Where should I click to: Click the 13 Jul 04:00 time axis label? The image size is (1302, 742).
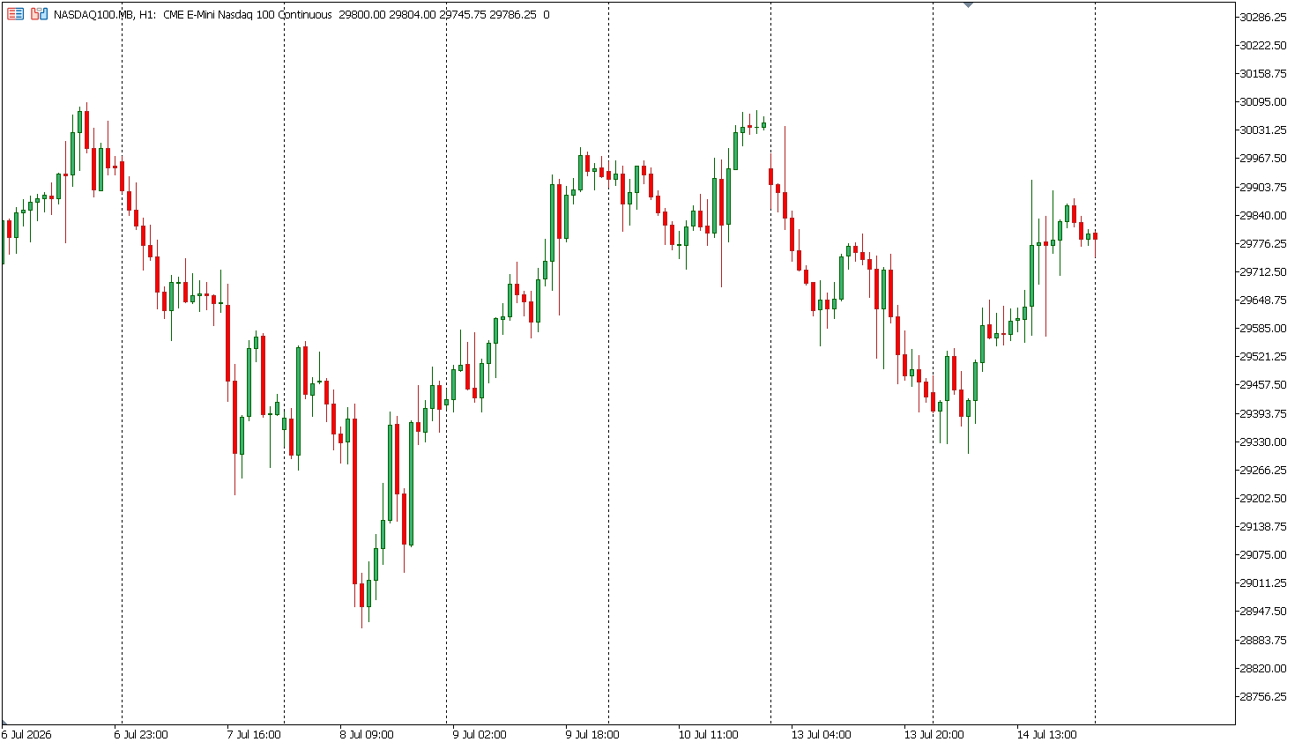click(821, 734)
